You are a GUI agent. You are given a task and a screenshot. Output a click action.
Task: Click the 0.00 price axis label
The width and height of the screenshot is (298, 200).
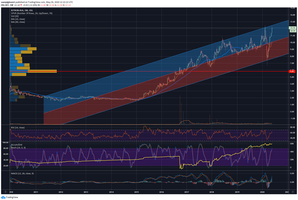[292, 112]
